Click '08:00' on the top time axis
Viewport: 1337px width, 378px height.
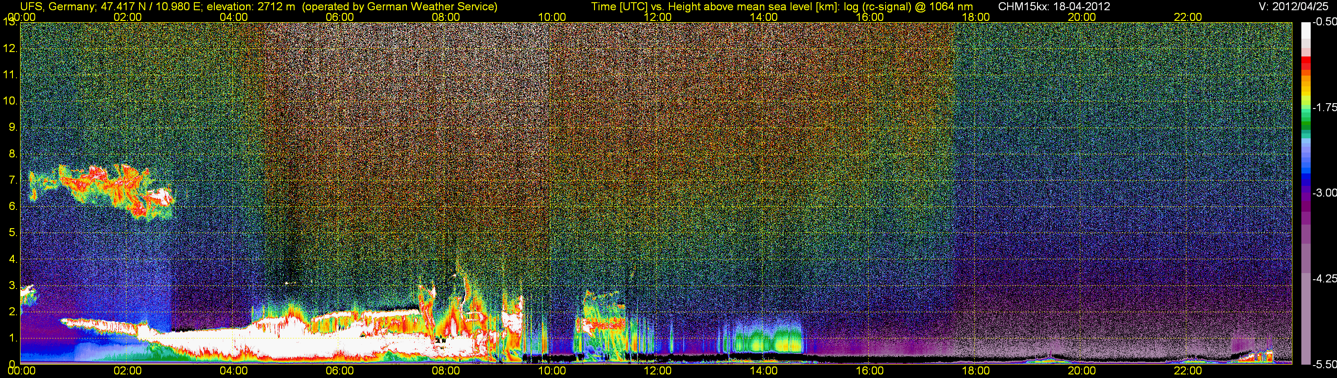(446, 17)
